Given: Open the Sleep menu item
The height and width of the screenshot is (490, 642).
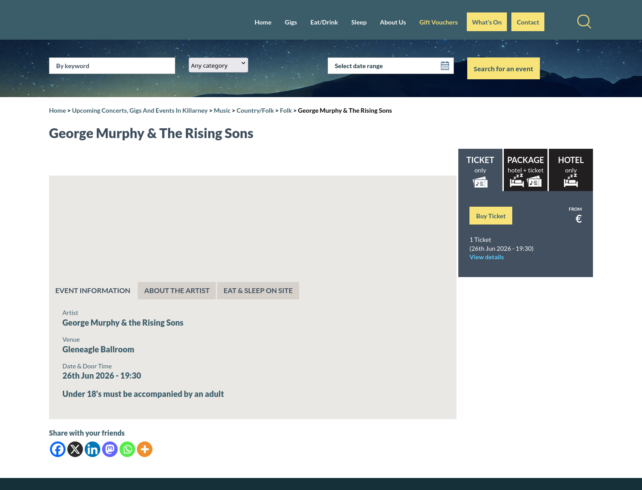Looking at the screenshot, I should pos(359,22).
